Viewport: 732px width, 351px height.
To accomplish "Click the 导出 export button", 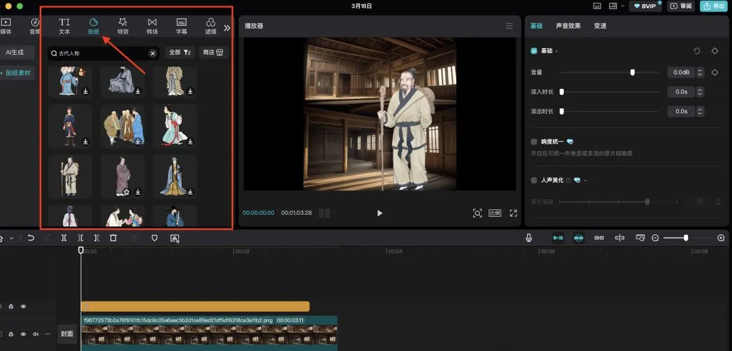I will 715,6.
